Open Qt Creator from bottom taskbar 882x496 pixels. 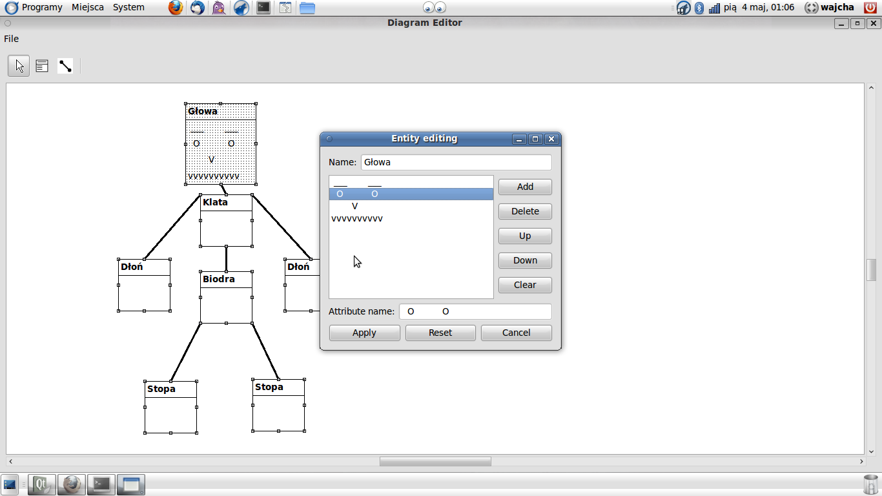42,484
